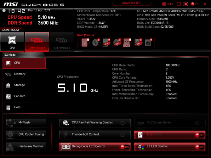211x158 pixels.
Task: Toggle XMP Profile 2
Action: 62,42
